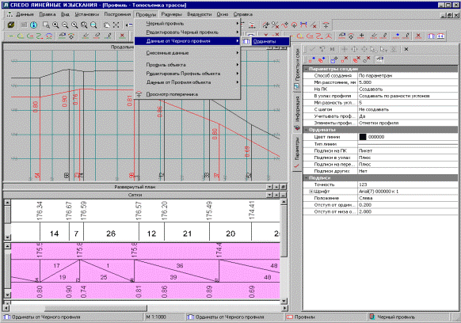The height and width of the screenshot is (323, 461).
Task: Expand Профиль объекта submenu
Action: tap(187, 65)
